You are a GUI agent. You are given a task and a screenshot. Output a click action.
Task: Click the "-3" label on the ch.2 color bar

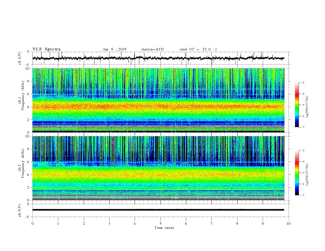coord(303,151)
